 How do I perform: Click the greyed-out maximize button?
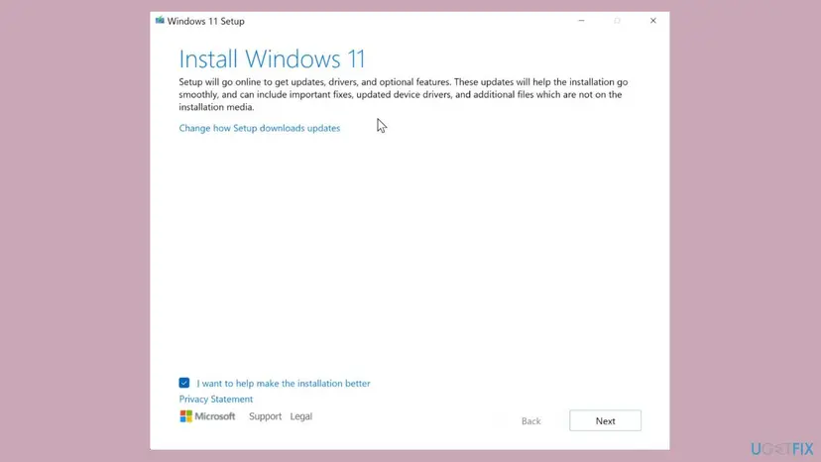tap(618, 21)
